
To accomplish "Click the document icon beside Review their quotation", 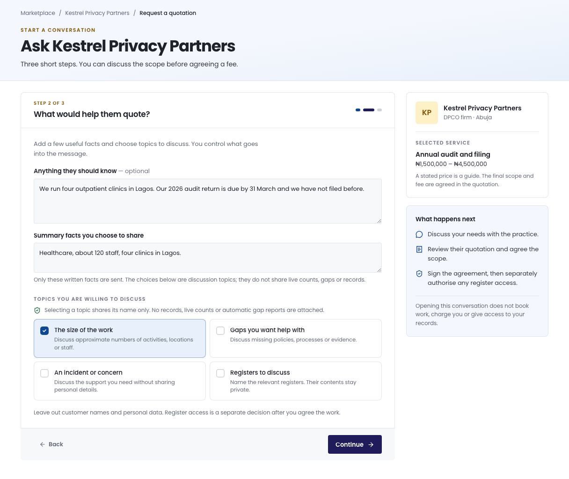I will coord(419,249).
